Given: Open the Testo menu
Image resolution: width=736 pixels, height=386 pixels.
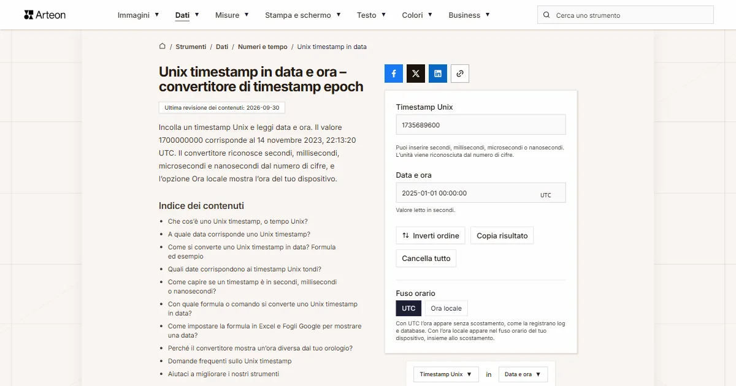Looking at the screenshot, I should click(372, 15).
